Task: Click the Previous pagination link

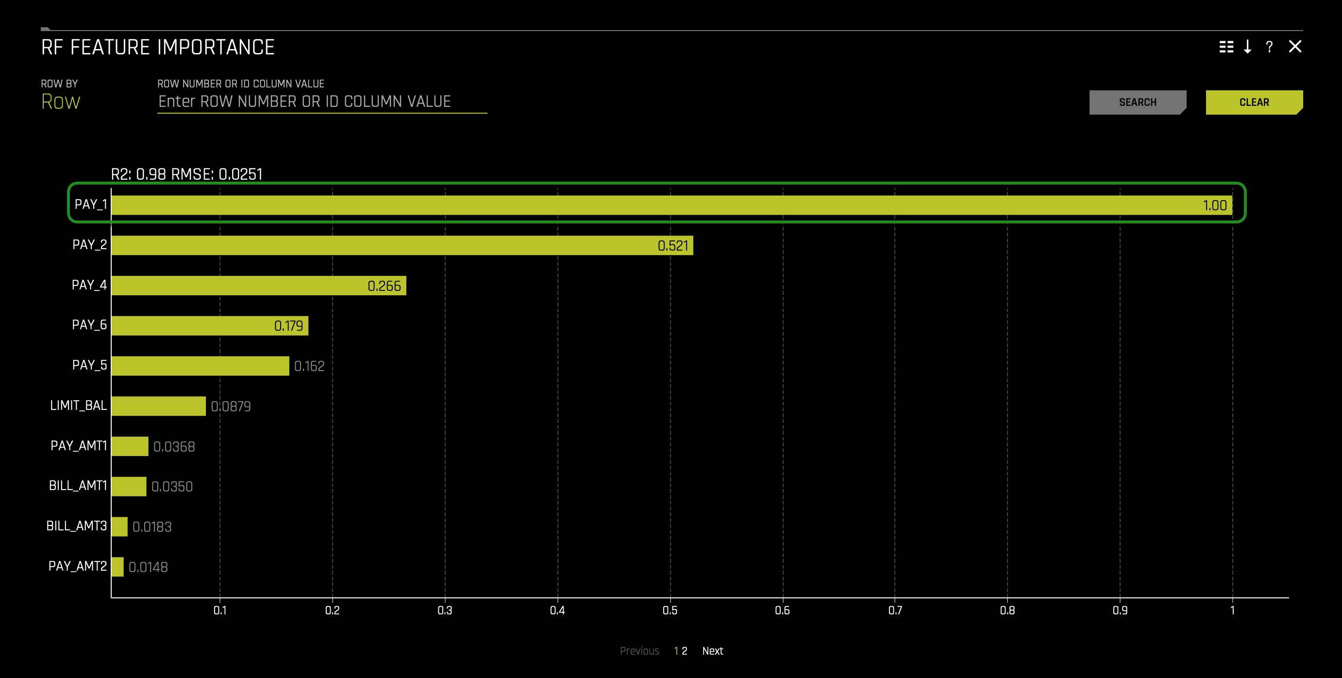Action: pyautogui.click(x=639, y=651)
